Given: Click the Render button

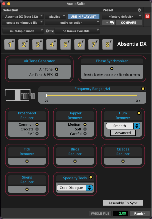Looking at the screenshot, I should coord(139,213).
